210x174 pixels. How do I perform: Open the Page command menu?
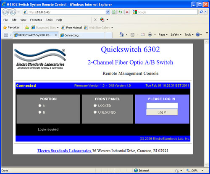tap(163, 34)
